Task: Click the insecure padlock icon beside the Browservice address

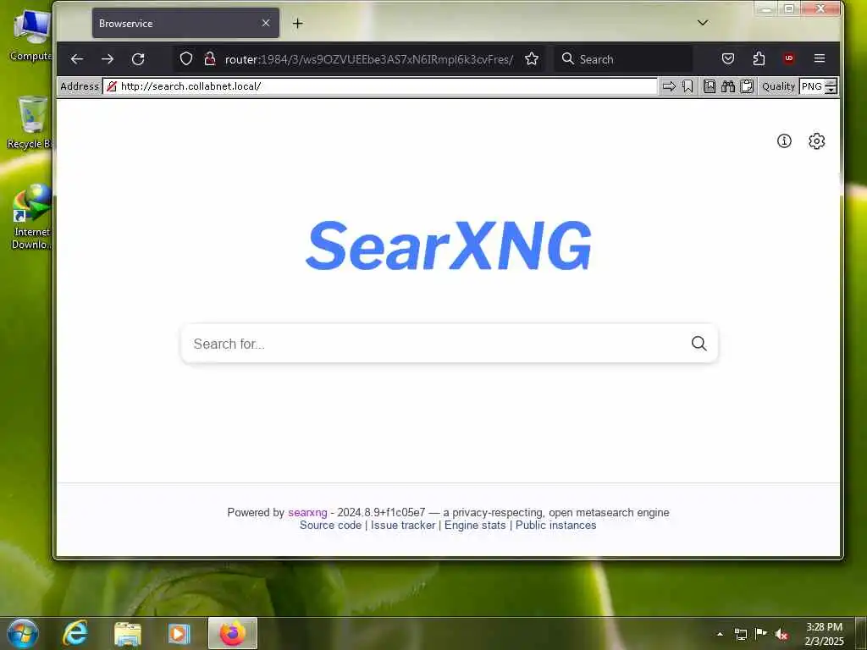Action: (112, 86)
